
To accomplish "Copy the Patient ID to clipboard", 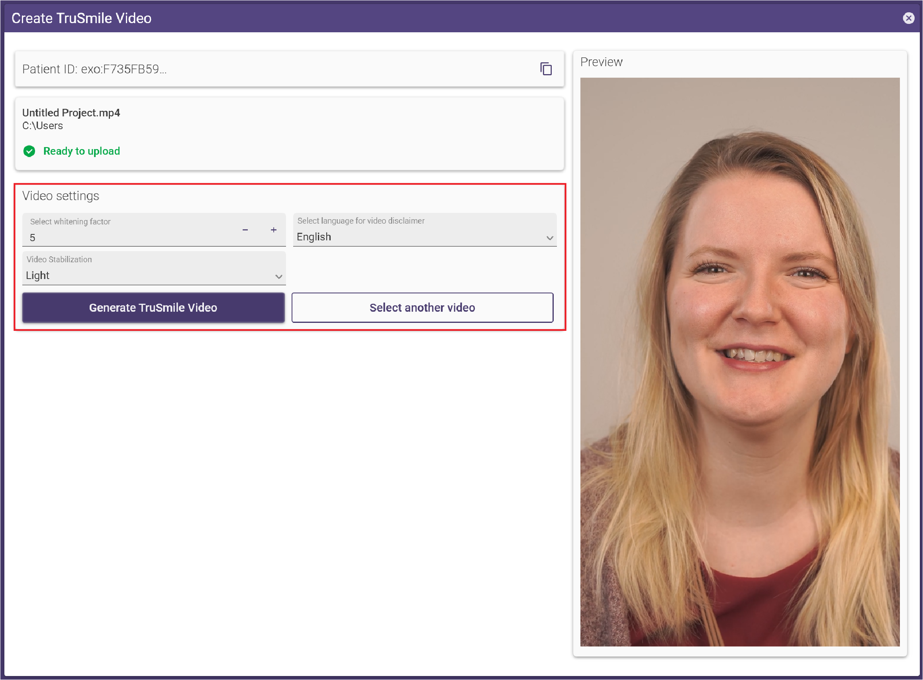I will coord(546,69).
